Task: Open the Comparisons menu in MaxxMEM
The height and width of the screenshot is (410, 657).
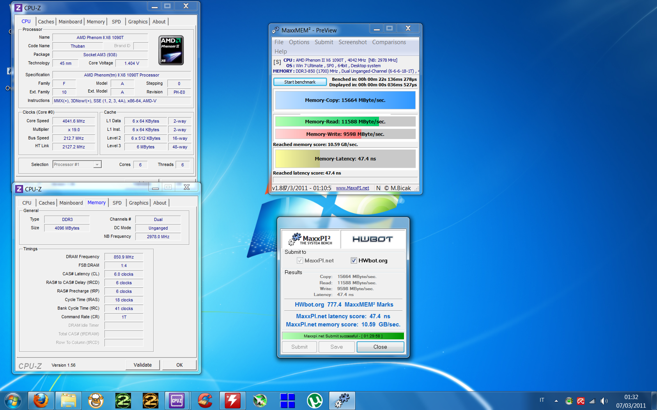Action: click(x=389, y=42)
